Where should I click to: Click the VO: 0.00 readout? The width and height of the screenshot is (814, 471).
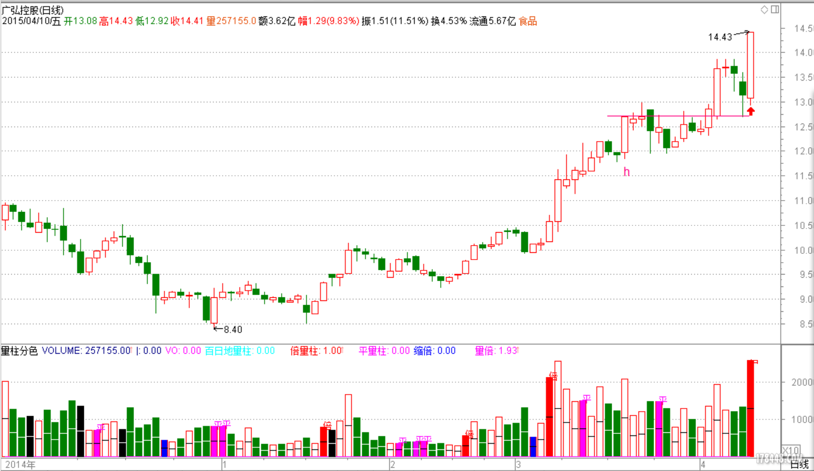pos(183,351)
